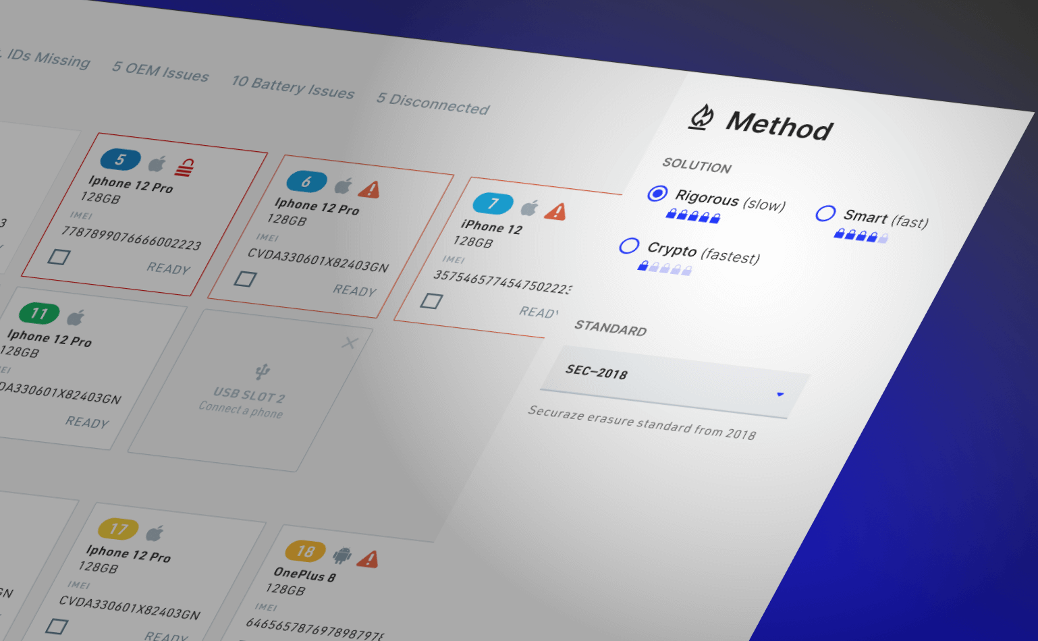Tick the checkbox on device 7 card
Image resolution: width=1038 pixels, height=641 pixels.
[x=431, y=301]
